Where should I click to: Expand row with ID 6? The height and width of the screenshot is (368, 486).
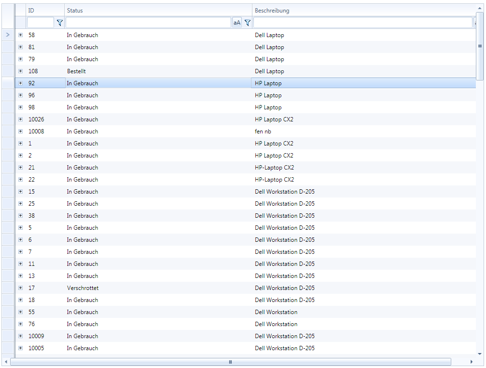20,240
